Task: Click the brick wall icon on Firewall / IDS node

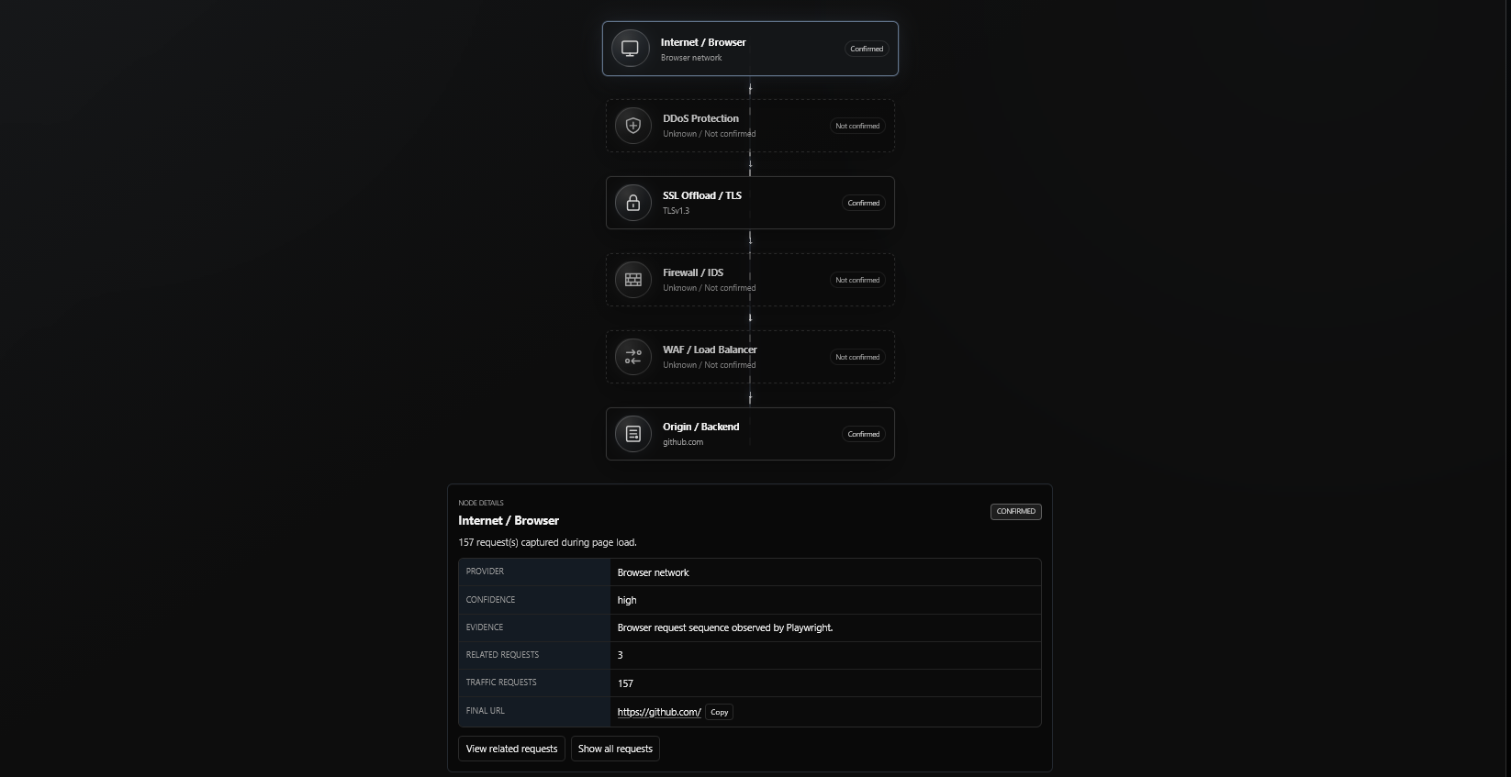Action: [633, 280]
